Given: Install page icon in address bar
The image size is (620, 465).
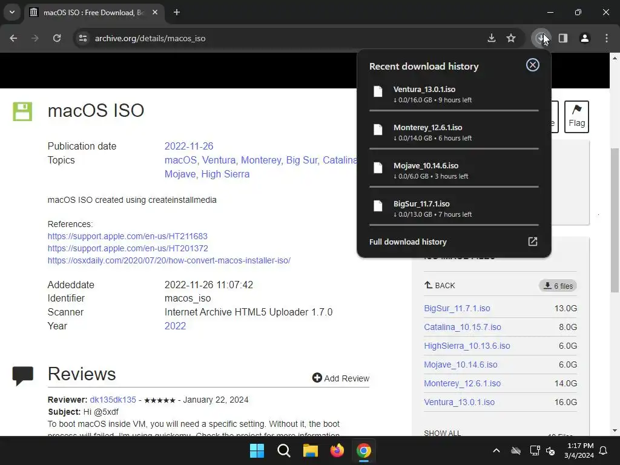Looking at the screenshot, I should (x=492, y=38).
